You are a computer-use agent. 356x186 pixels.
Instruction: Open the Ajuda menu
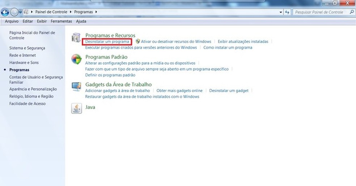point(81,21)
